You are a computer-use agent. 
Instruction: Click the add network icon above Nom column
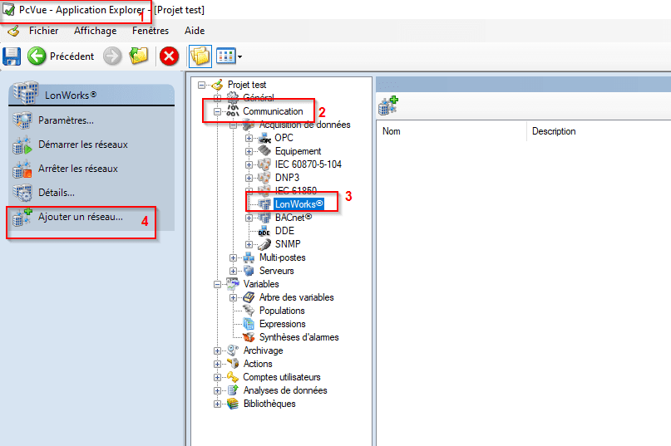tap(388, 105)
